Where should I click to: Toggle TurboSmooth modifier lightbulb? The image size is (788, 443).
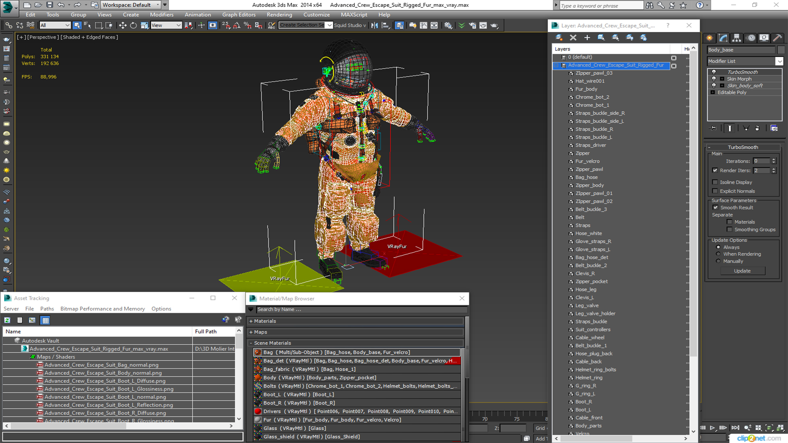pos(714,72)
